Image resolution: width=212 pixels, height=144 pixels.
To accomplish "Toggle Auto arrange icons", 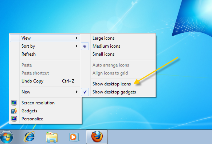I will pyautogui.click(x=118, y=65).
